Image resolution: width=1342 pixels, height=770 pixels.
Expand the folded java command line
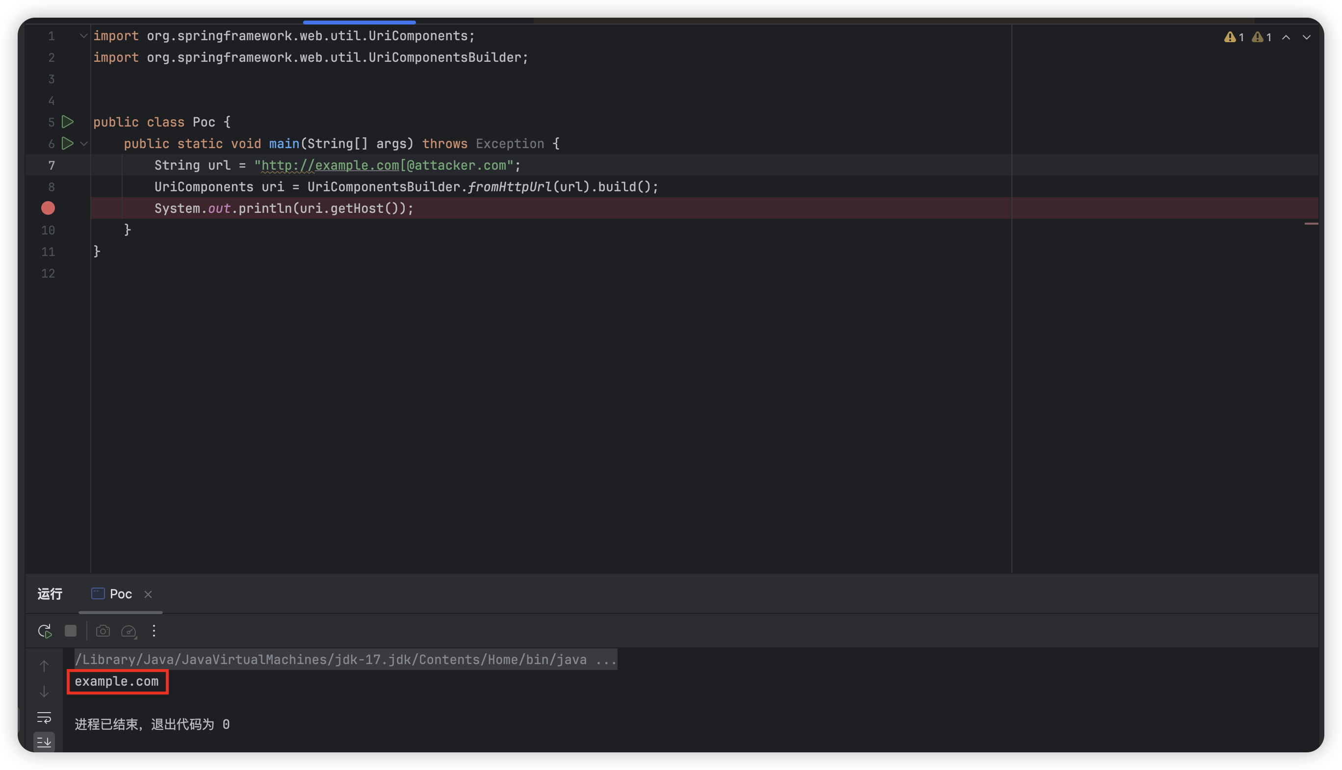345,660
